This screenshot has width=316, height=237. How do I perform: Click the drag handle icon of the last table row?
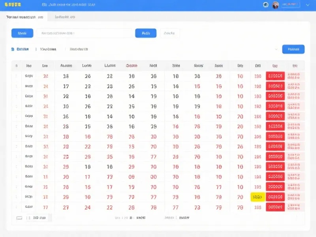[16, 207]
